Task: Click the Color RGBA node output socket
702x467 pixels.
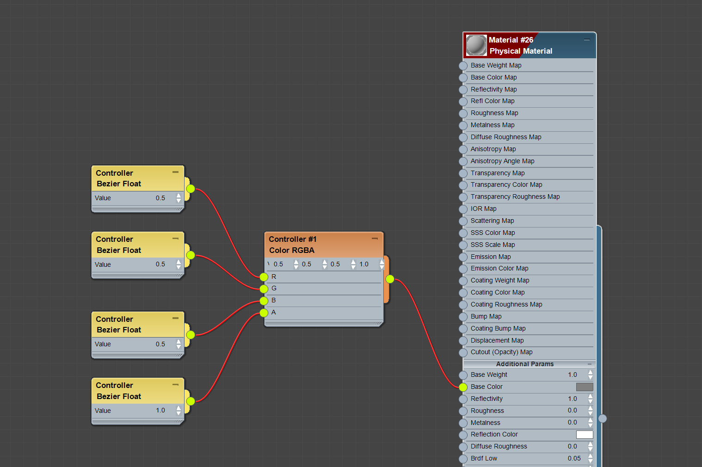Action: [390, 279]
